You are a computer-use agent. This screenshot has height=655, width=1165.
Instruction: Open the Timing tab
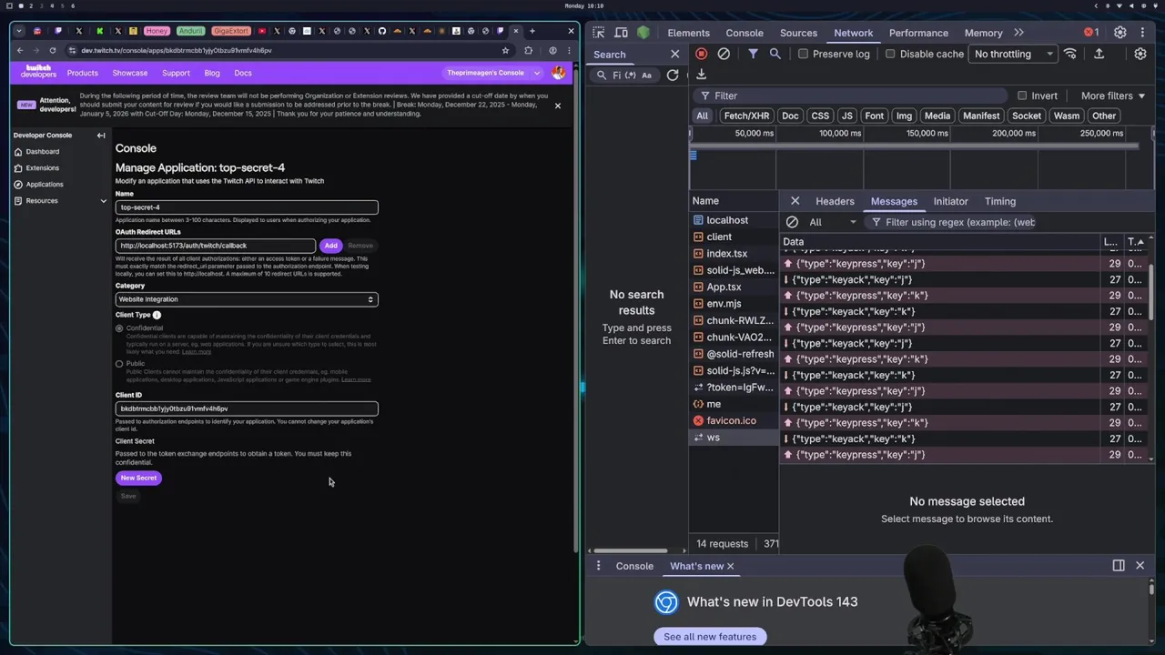click(999, 201)
